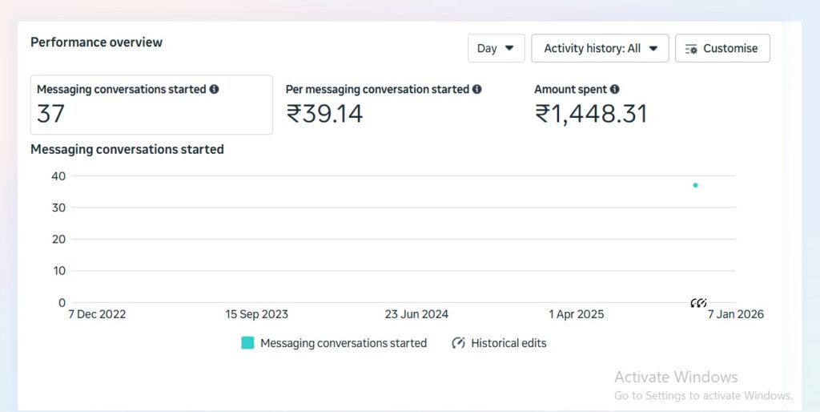Click the teal legend colour swatch
This screenshot has height=412, width=820.
247,343
